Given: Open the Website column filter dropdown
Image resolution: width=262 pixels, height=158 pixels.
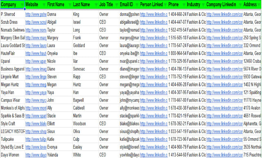Looking at the screenshot, I should point(44,5).
